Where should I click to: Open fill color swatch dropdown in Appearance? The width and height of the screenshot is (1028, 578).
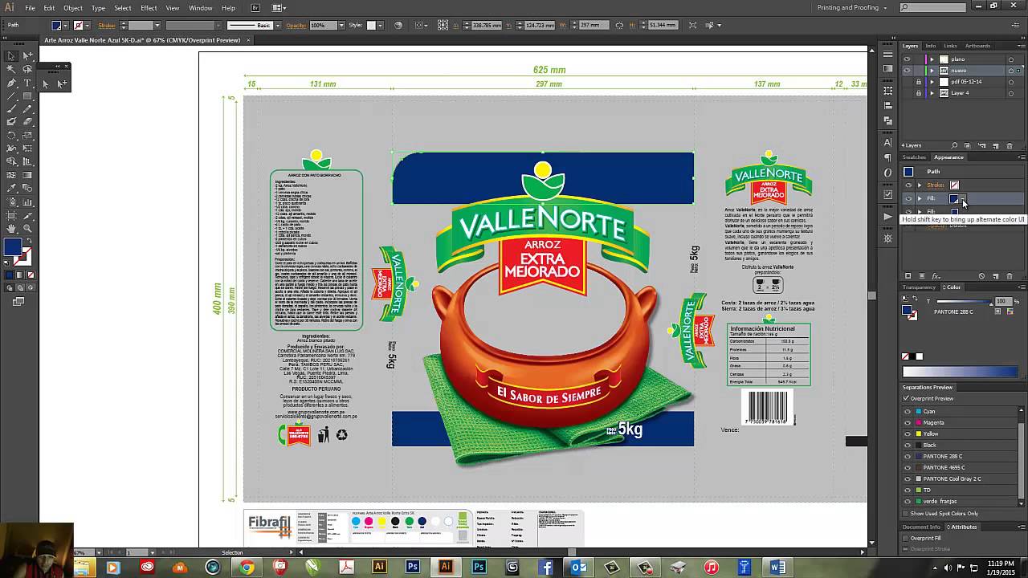(962, 198)
